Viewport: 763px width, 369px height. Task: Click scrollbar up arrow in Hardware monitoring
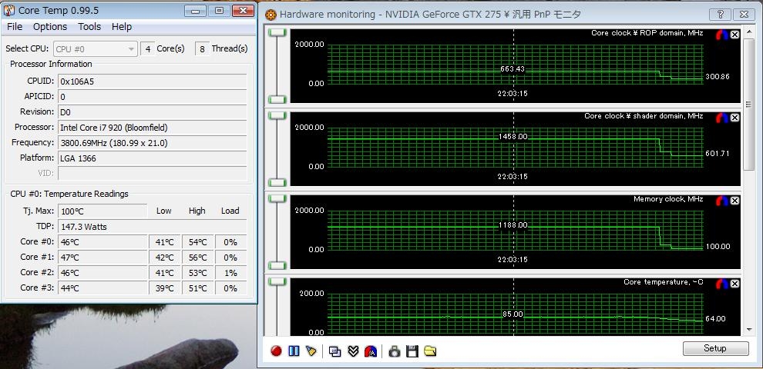coord(748,32)
